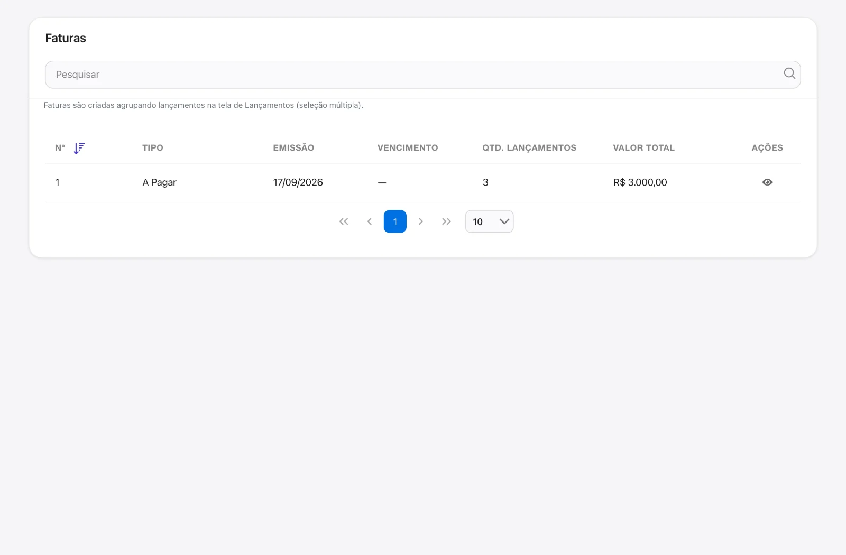Toggle the Nº column sort icon
846x555 pixels.
(79, 148)
